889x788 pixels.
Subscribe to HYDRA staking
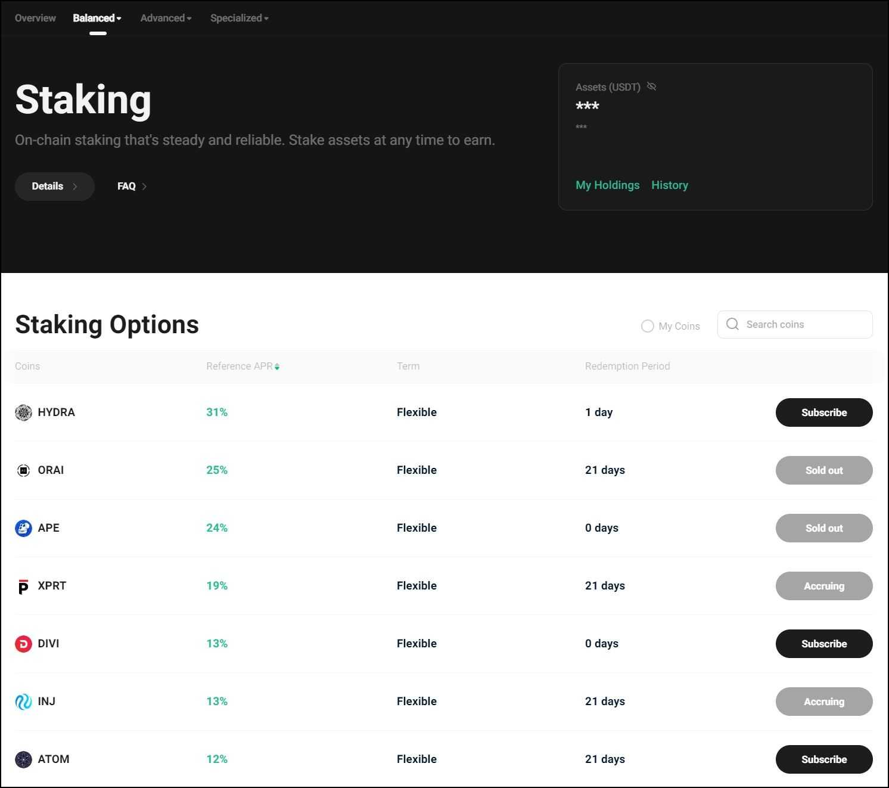[x=823, y=412]
